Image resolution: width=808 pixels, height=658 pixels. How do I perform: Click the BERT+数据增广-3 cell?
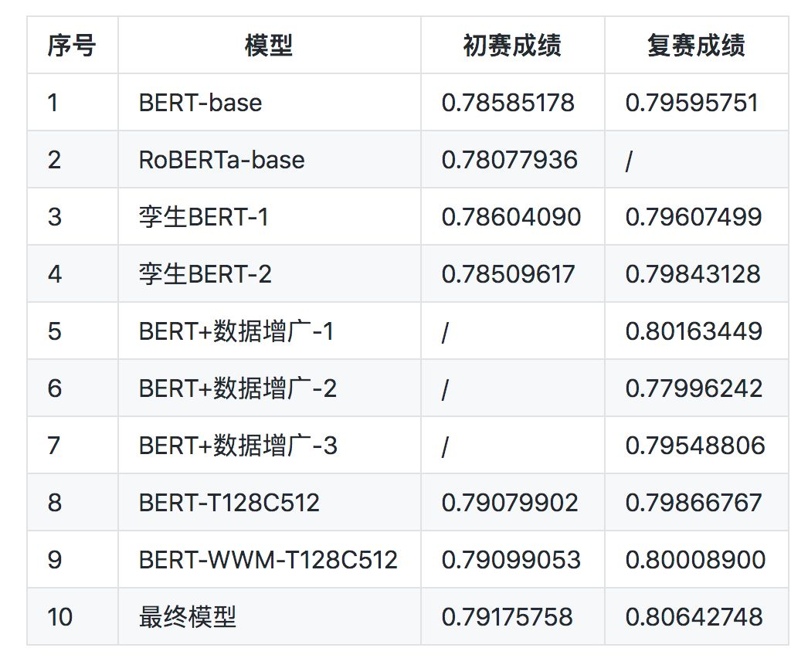pyautogui.click(x=238, y=446)
